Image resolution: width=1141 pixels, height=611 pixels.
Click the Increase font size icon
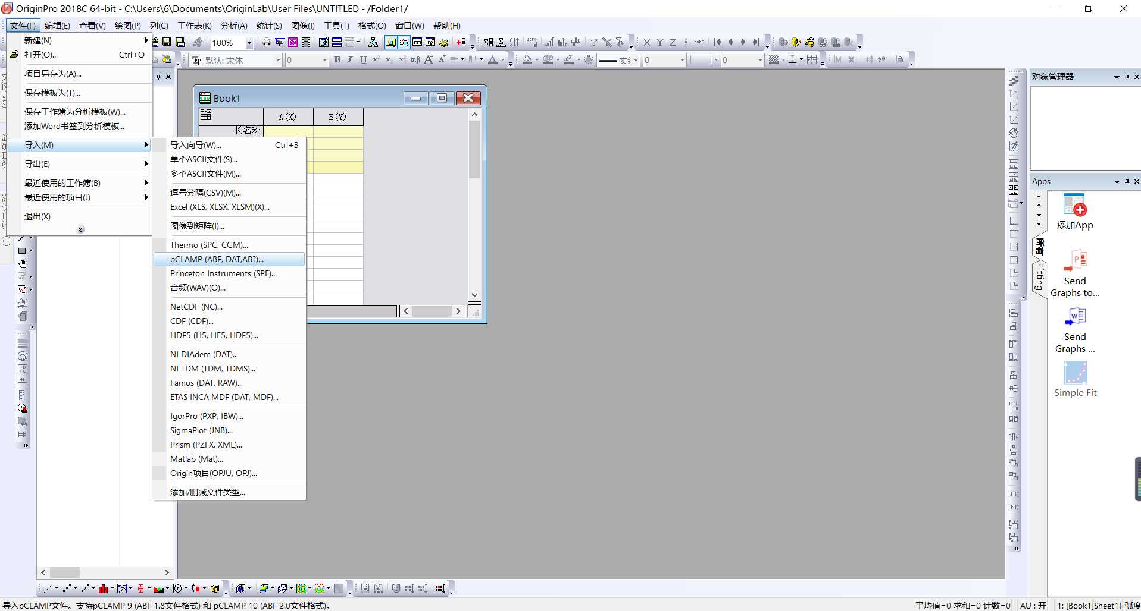click(429, 59)
